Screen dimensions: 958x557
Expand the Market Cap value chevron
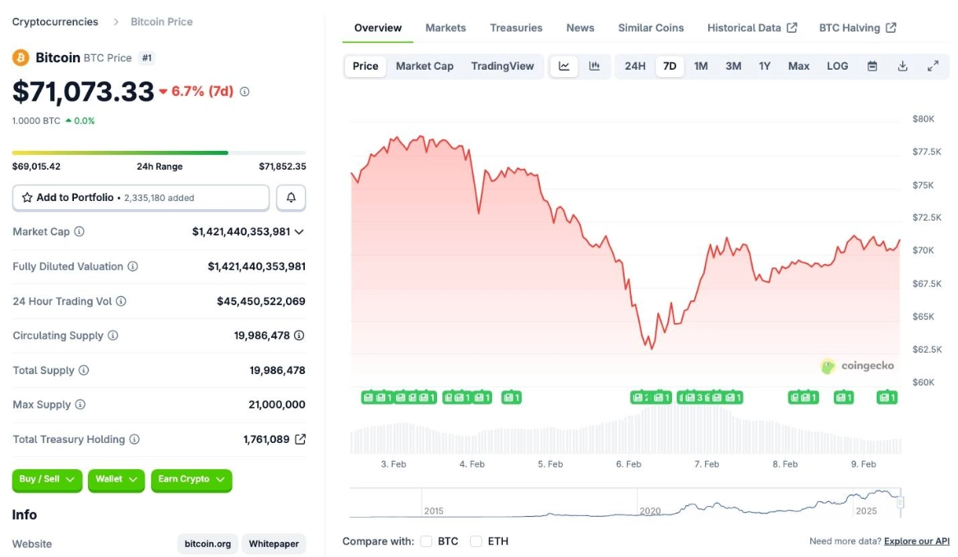(302, 231)
